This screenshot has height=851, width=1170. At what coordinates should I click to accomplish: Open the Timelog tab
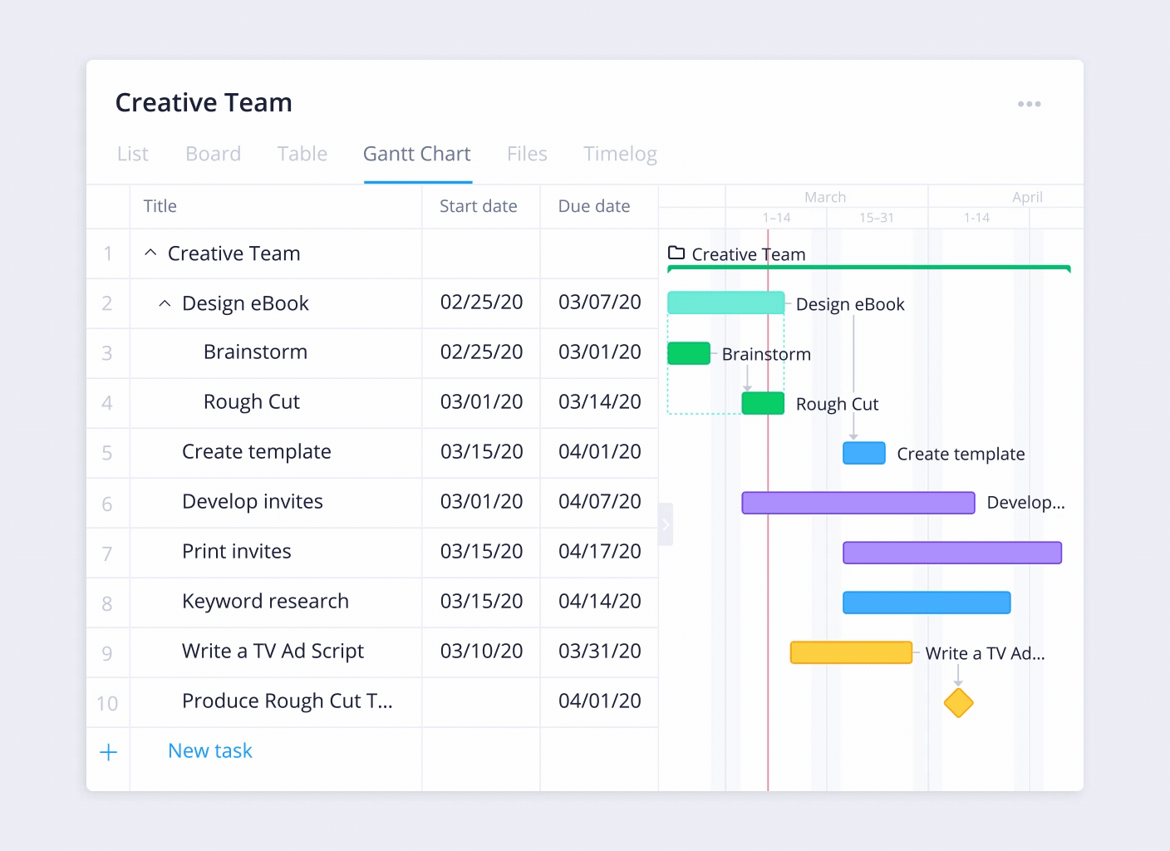(620, 154)
